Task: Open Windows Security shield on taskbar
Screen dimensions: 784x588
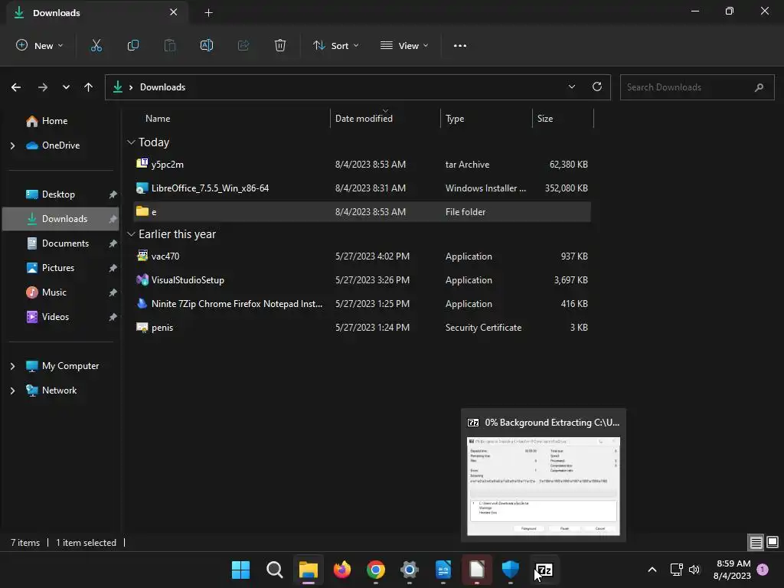Action: point(511,570)
